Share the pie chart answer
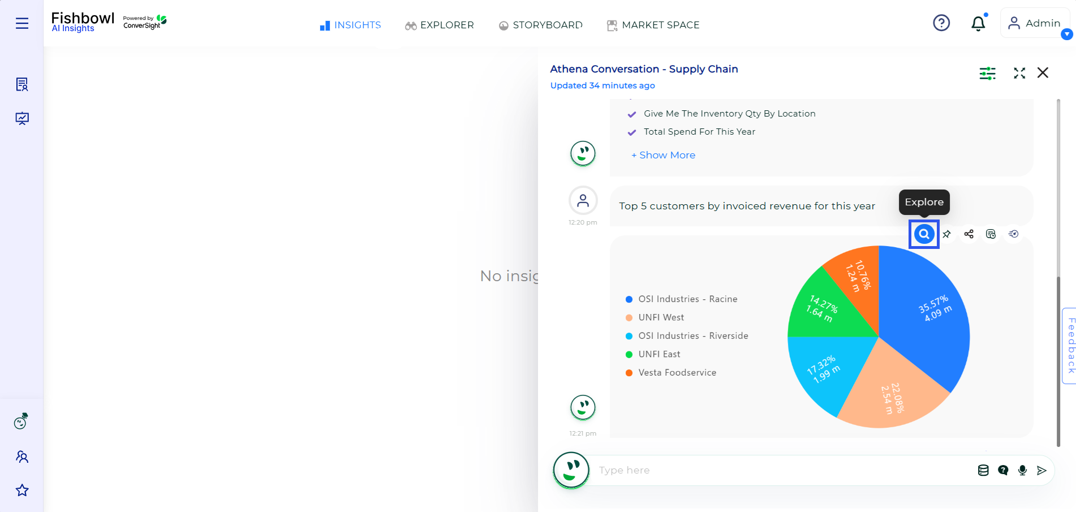 pyautogui.click(x=969, y=234)
